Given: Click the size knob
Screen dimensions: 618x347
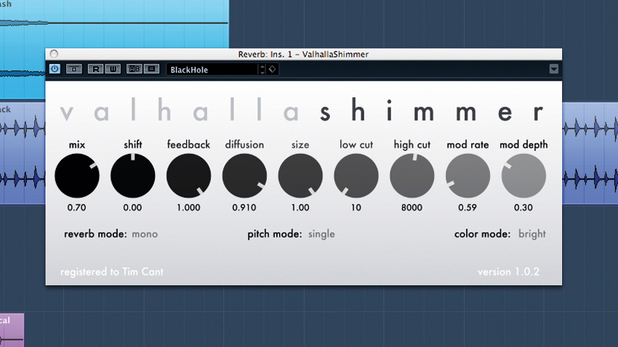Looking at the screenshot, I should [300, 176].
